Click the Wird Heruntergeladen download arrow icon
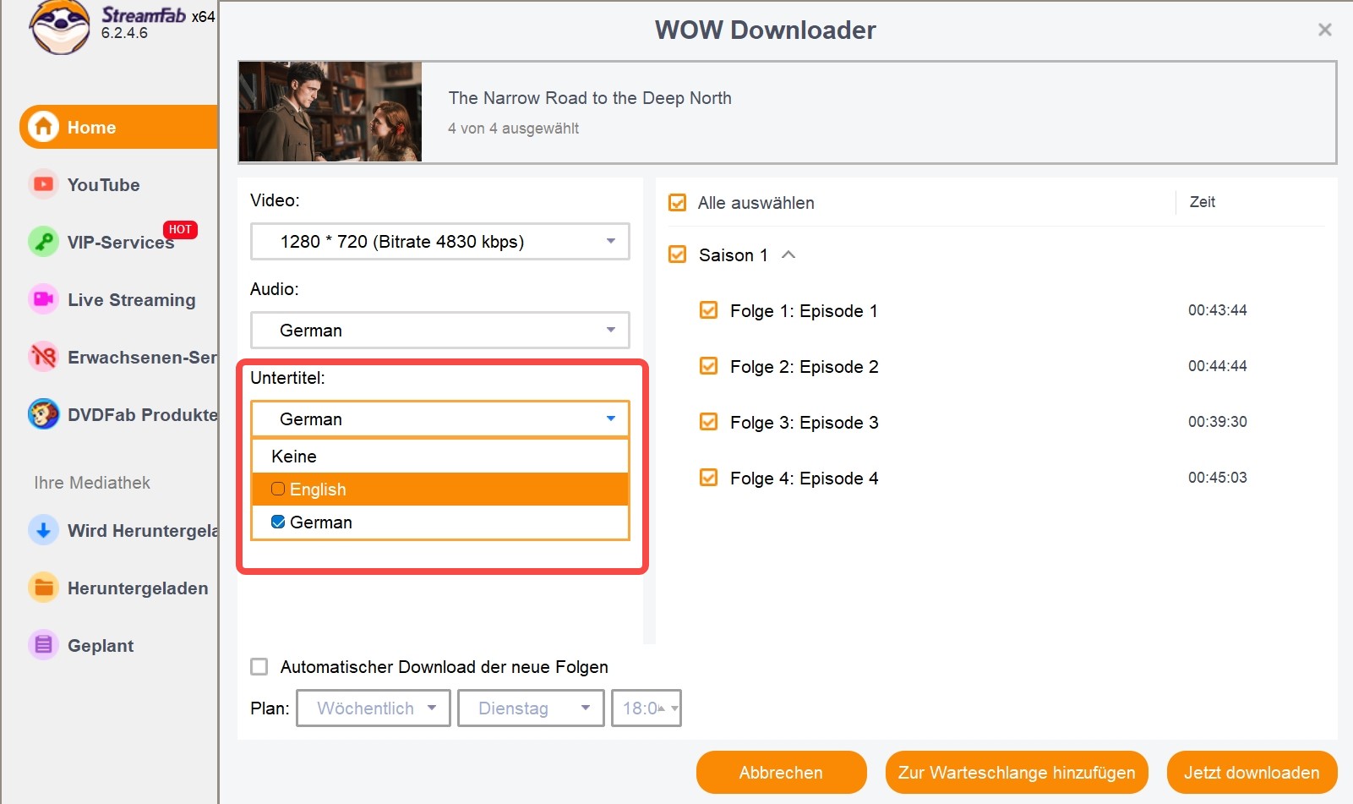1353x804 pixels. point(43,530)
